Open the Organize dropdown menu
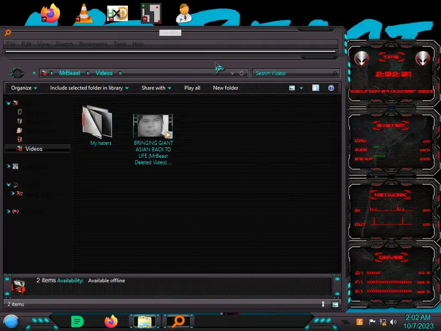The width and height of the screenshot is (441, 331). 24,88
